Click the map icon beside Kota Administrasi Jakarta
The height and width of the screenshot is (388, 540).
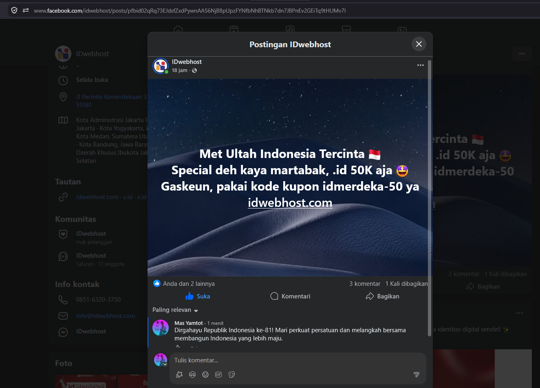point(63,120)
